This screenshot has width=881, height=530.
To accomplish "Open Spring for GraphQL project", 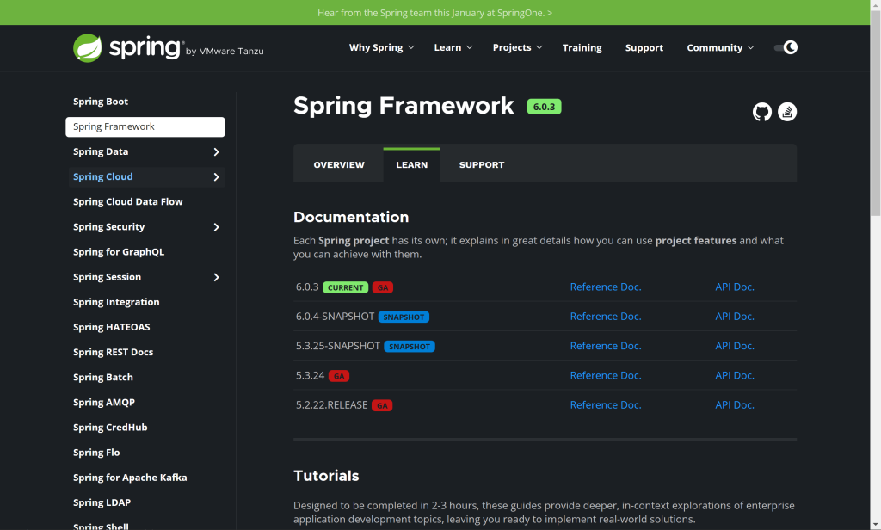I will 119,252.
